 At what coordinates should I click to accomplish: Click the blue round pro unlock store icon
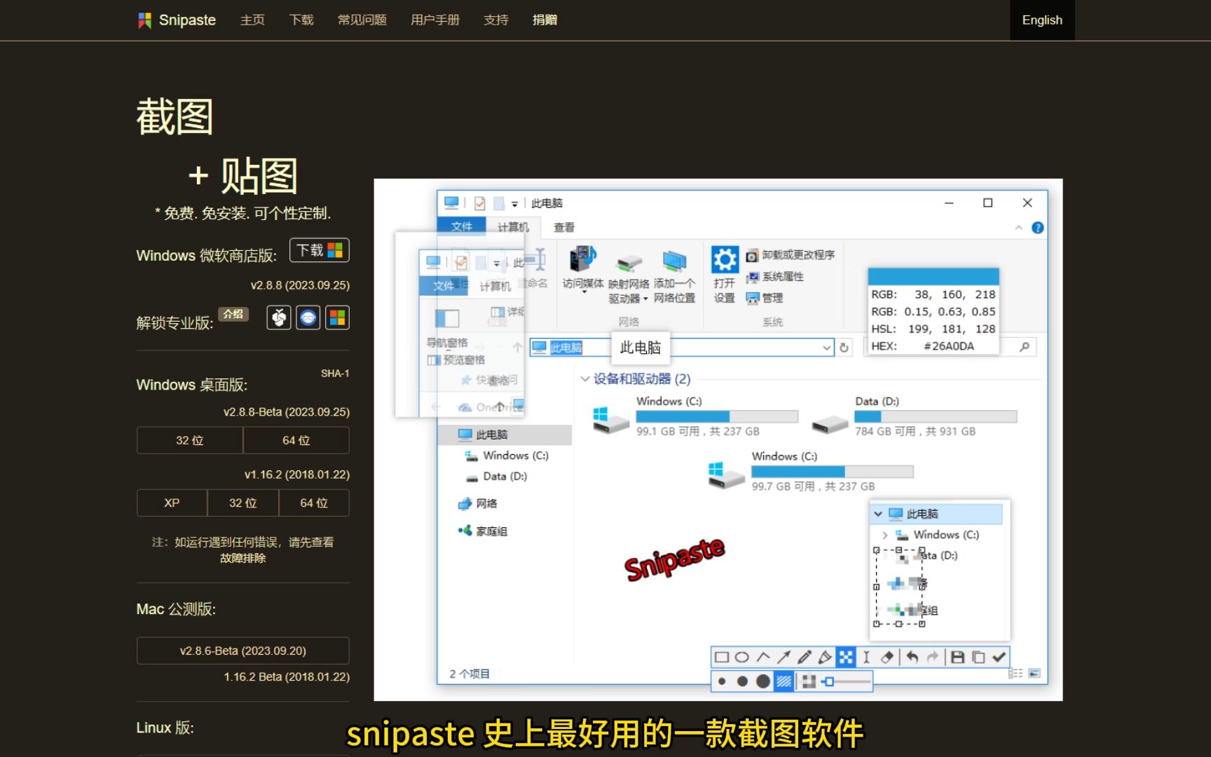point(308,318)
